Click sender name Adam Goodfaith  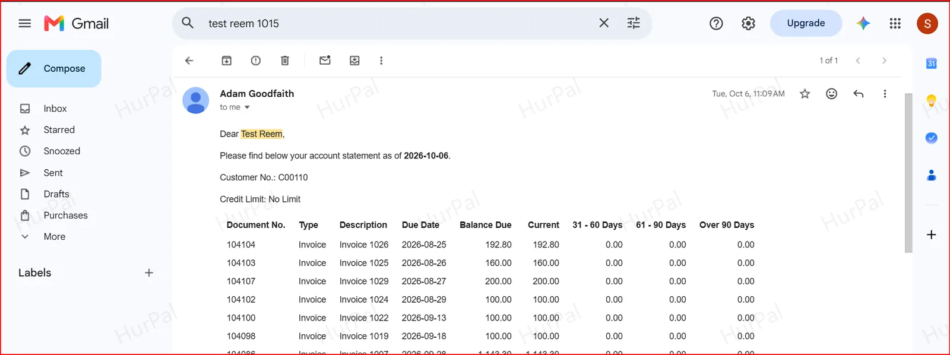pyautogui.click(x=257, y=94)
